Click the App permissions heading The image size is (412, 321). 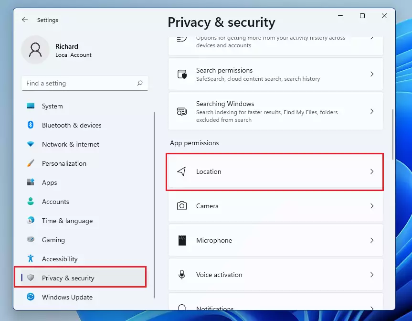[194, 143]
